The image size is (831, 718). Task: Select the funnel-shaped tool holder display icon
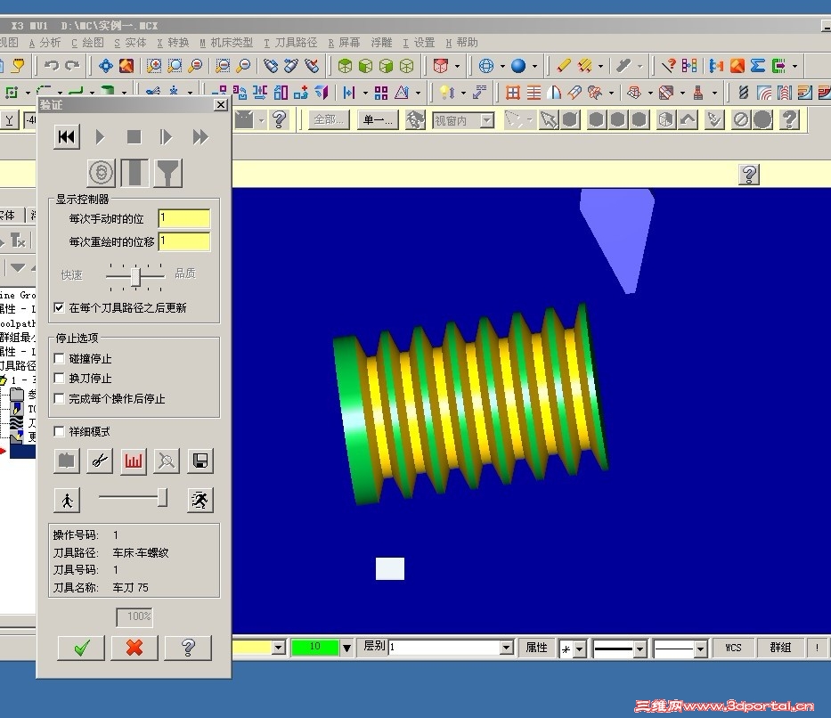[x=168, y=173]
